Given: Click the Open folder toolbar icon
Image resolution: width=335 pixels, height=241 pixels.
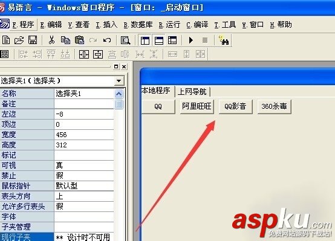Looking at the screenshot, I should (x=19, y=40).
